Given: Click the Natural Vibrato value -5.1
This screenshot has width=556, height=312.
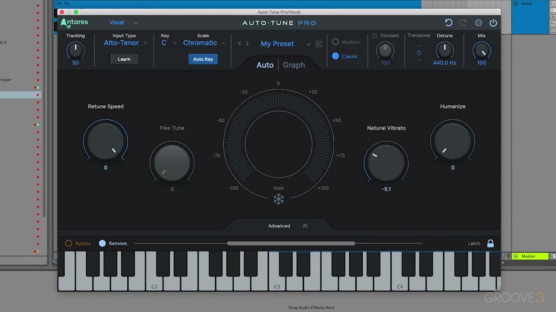Looking at the screenshot, I should tap(386, 189).
